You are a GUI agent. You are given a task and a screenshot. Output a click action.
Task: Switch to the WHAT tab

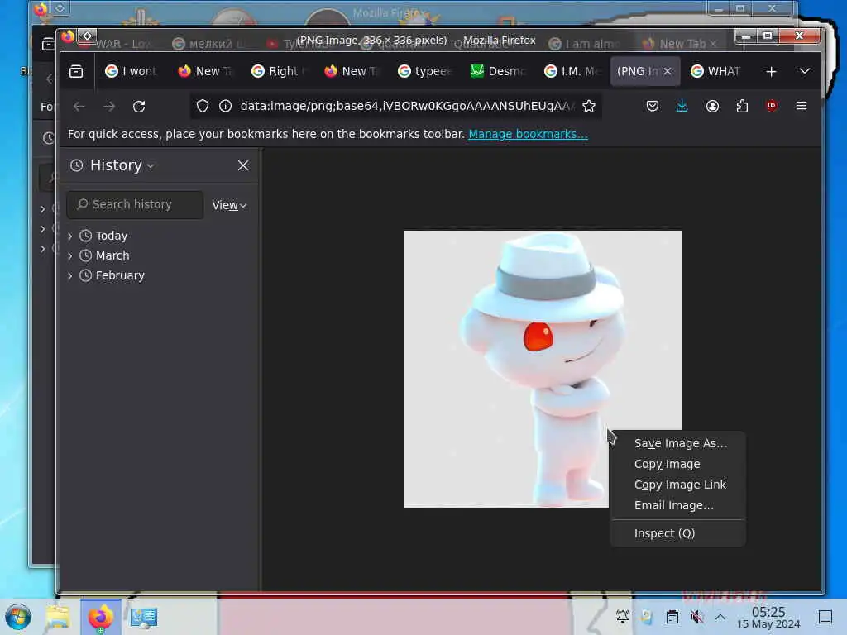(x=716, y=71)
